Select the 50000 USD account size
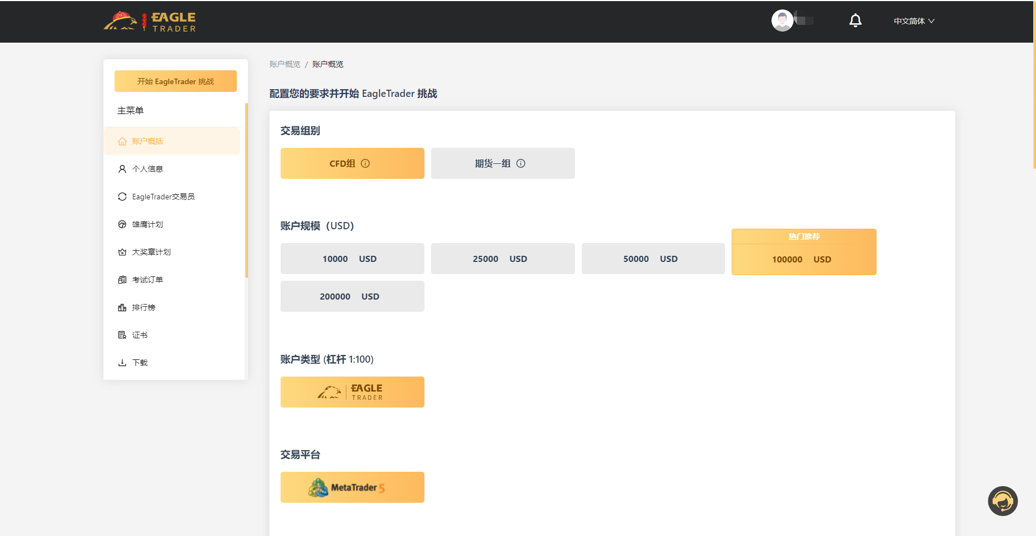The image size is (1036, 536). 653,258
